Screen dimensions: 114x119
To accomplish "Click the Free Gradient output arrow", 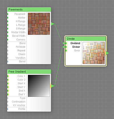I will click(52, 86).
